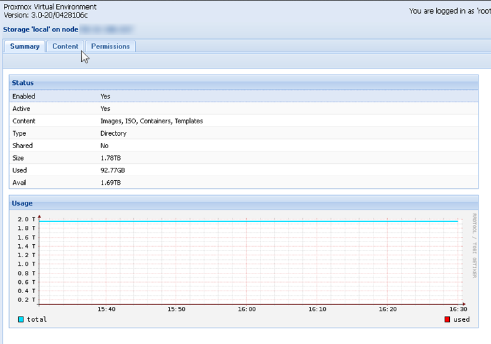Click the 'used' legend text
The height and width of the screenshot is (344, 491).
coord(462,319)
